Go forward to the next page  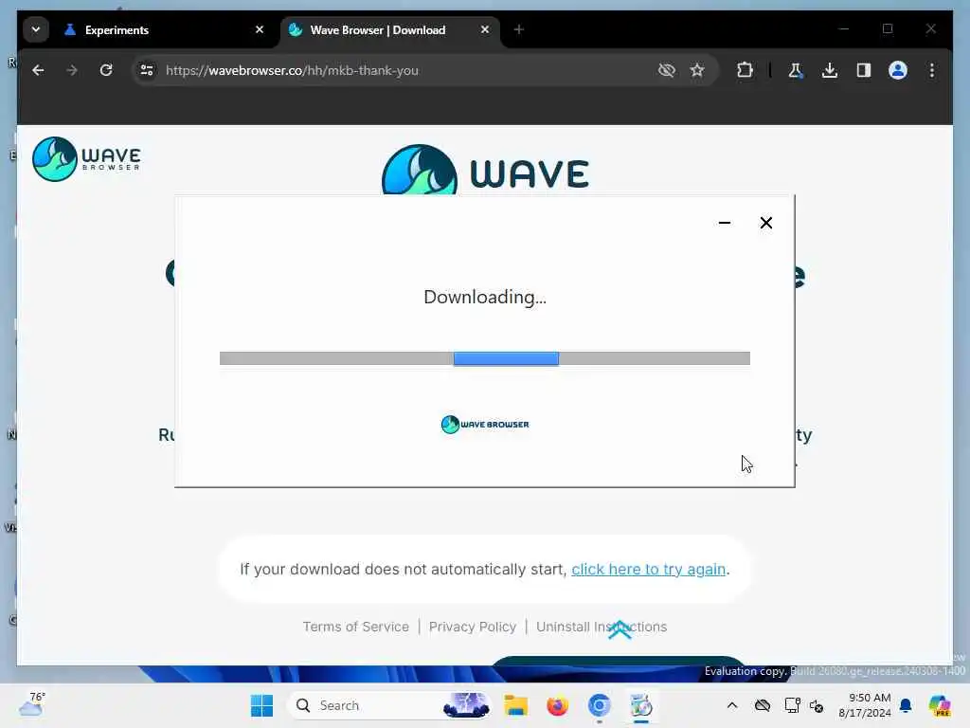click(72, 70)
